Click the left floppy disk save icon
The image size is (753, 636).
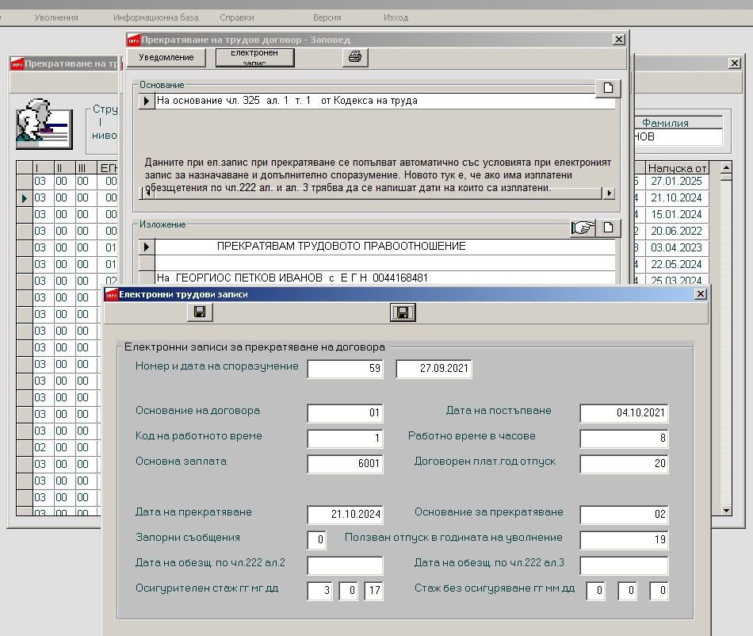coord(200,312)
